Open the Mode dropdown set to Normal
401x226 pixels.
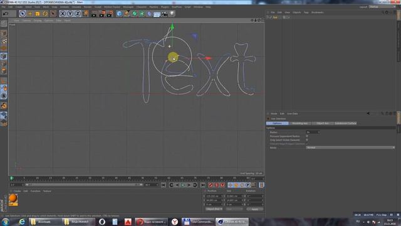pos(350,148)
